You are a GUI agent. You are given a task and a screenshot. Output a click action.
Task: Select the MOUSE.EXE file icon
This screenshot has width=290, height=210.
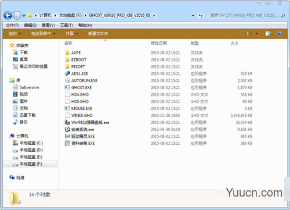[x=67, y=108]
